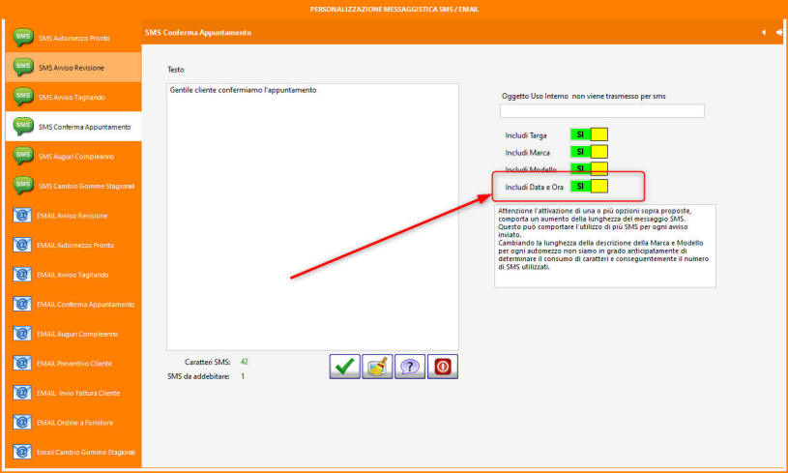Clear the text with the broom icon
The height and width of the screenshot is (473, 788).
pos(377,367)
